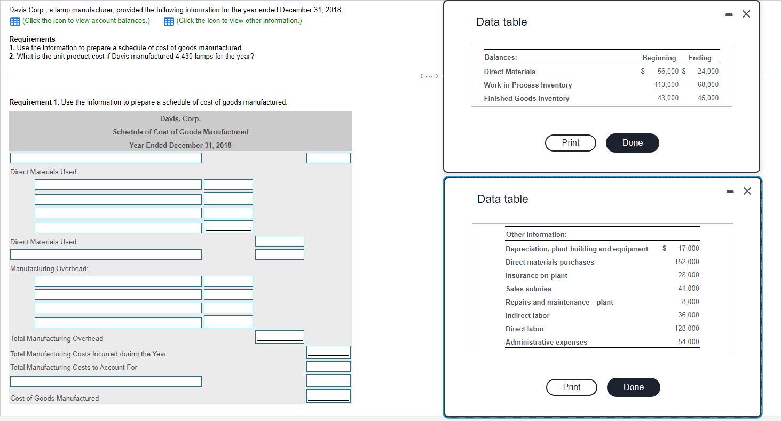
Task: Click 'Click the icon to view account balances' link
Action: tap(86, 21)
